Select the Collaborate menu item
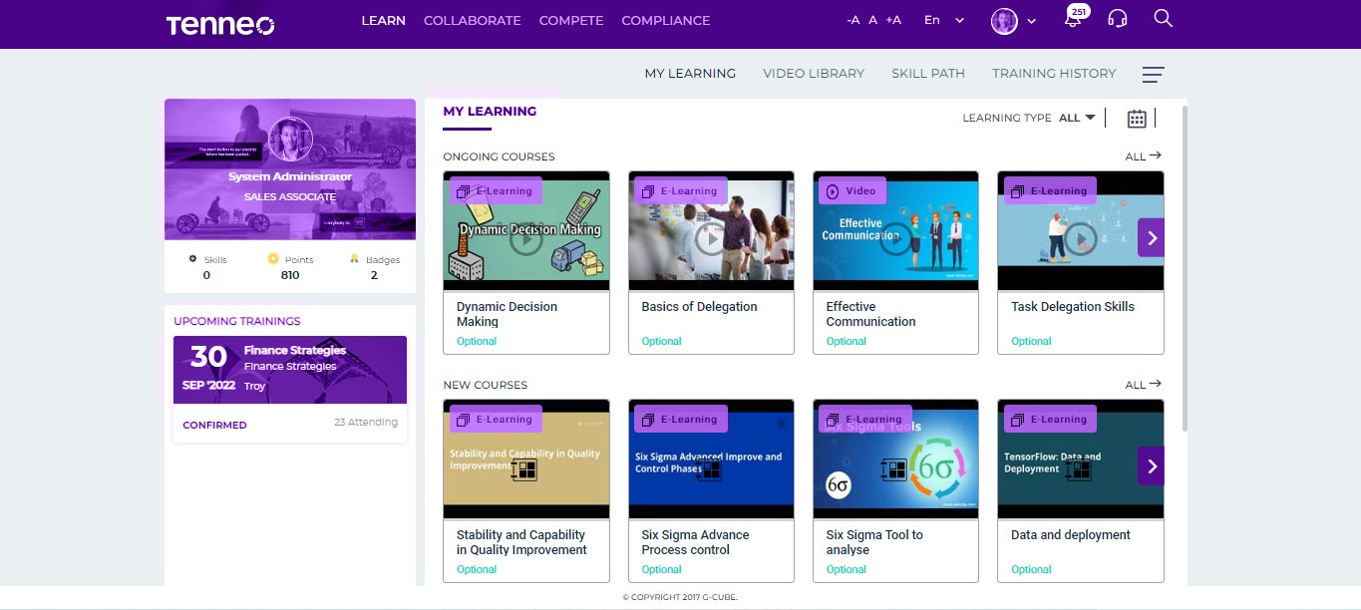This screenshot has height=610, width=1361. click(472, 20)
